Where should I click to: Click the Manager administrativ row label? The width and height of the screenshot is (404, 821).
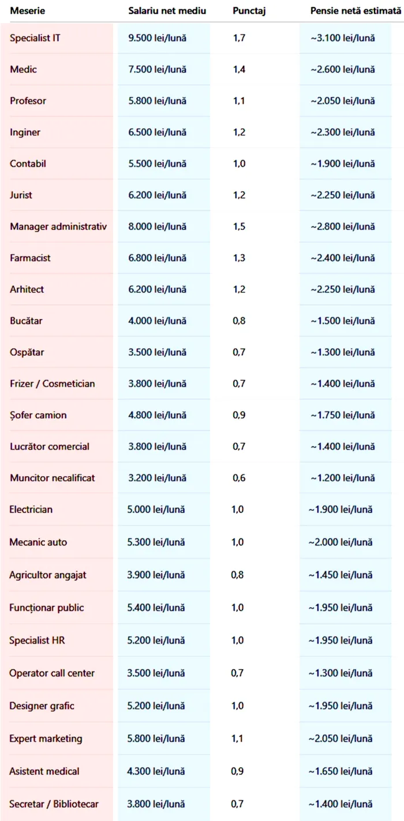[x=58, y=226]
